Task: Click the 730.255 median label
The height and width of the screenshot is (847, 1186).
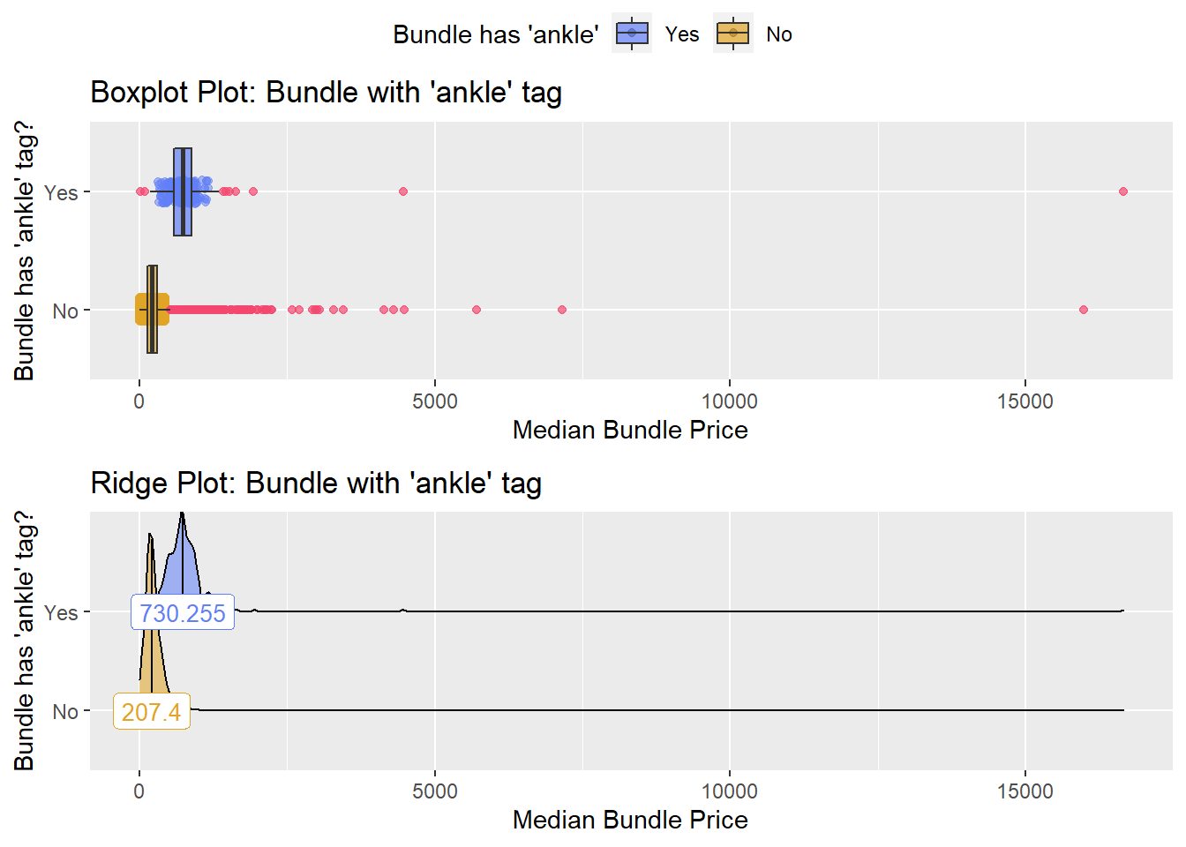Action: coord(183,612)
